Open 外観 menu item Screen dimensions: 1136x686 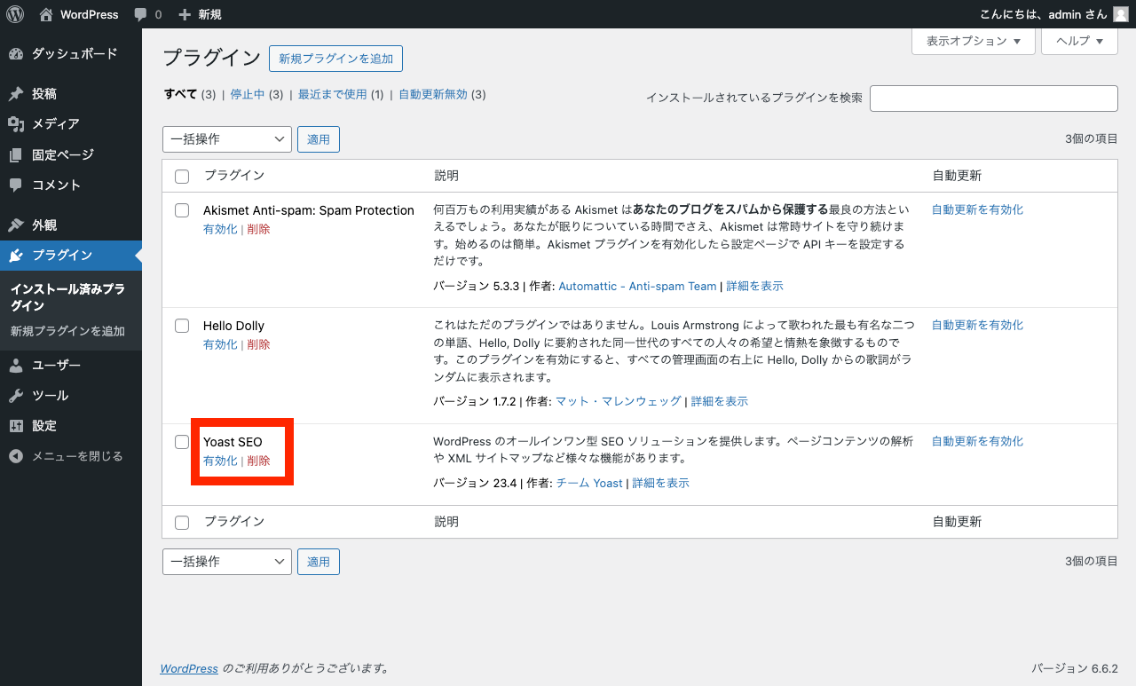(x=44, y=225)
